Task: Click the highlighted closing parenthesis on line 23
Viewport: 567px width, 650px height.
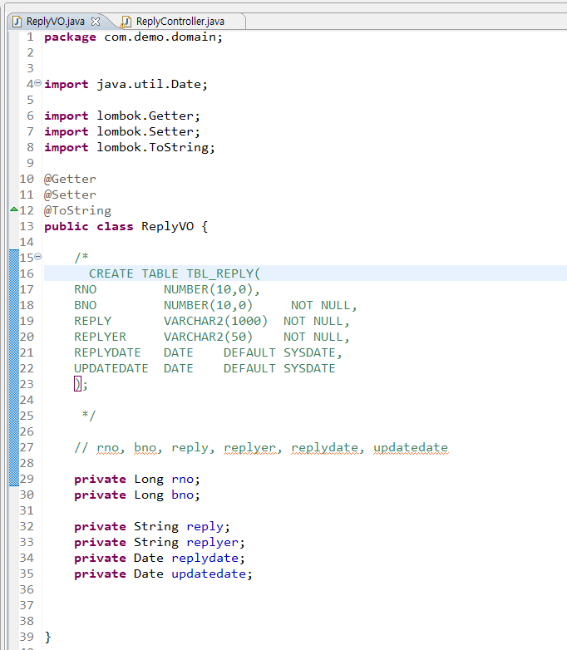Action: pos(77,384)
